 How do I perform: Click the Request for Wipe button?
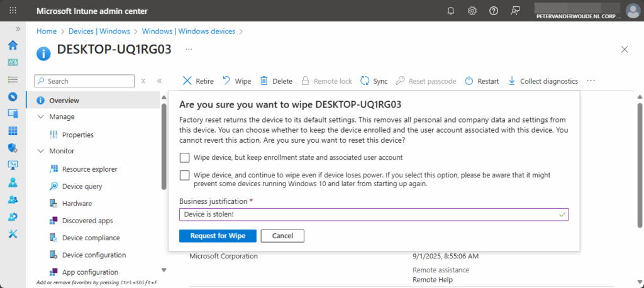pos(217,236)
